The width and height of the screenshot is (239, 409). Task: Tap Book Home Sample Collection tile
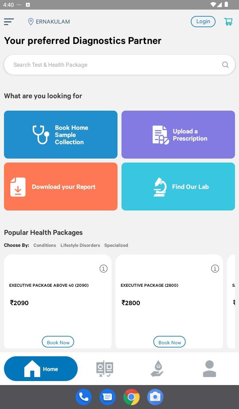[61, 135]
